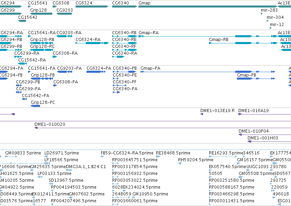Select the CG15641-PA protein label
This screenshot has height=206, width=291.
(42, 68)
